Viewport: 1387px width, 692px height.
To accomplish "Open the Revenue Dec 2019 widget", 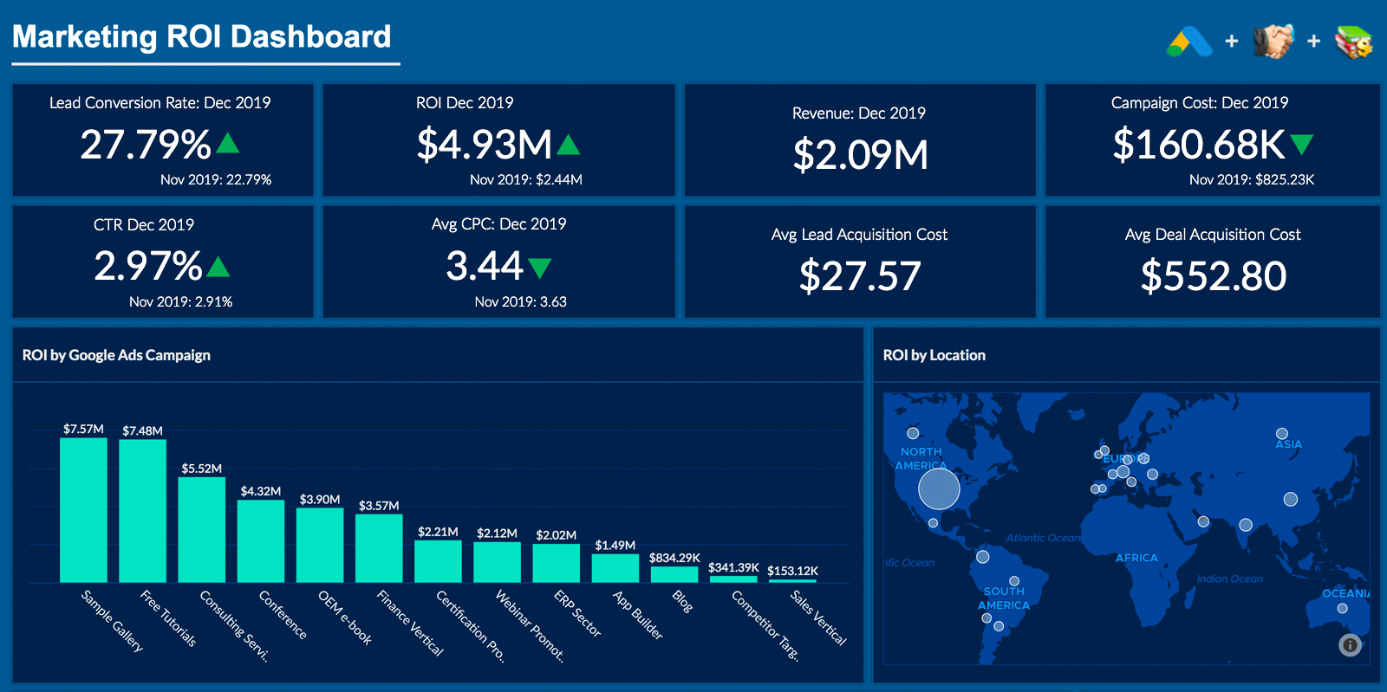I will point(859,139).
